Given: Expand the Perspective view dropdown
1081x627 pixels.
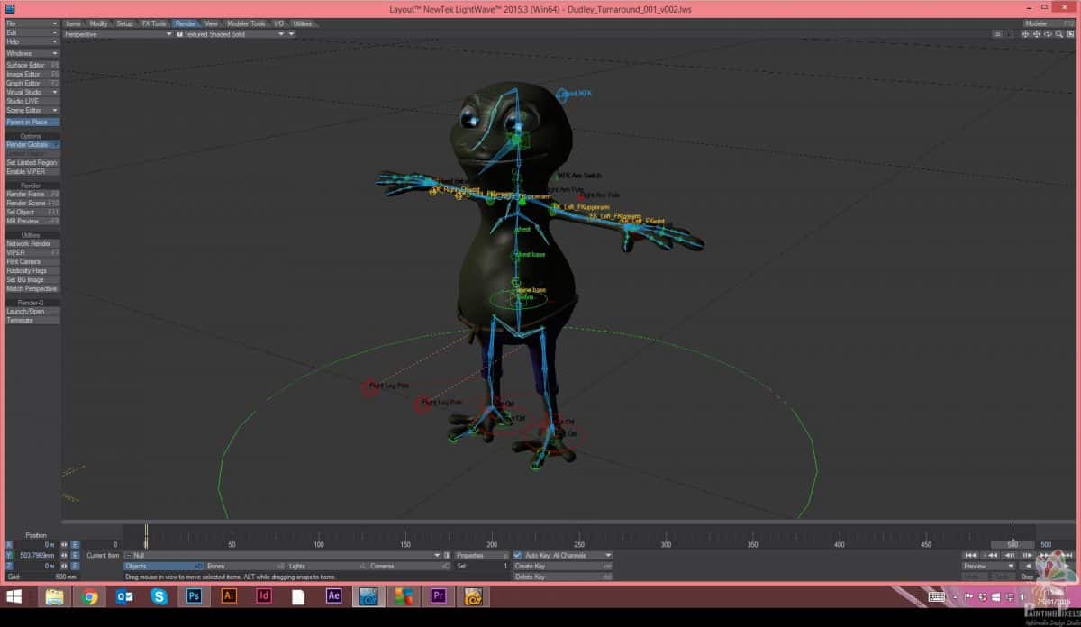Looking at the screenshot, I should click(x=117, y=34).
